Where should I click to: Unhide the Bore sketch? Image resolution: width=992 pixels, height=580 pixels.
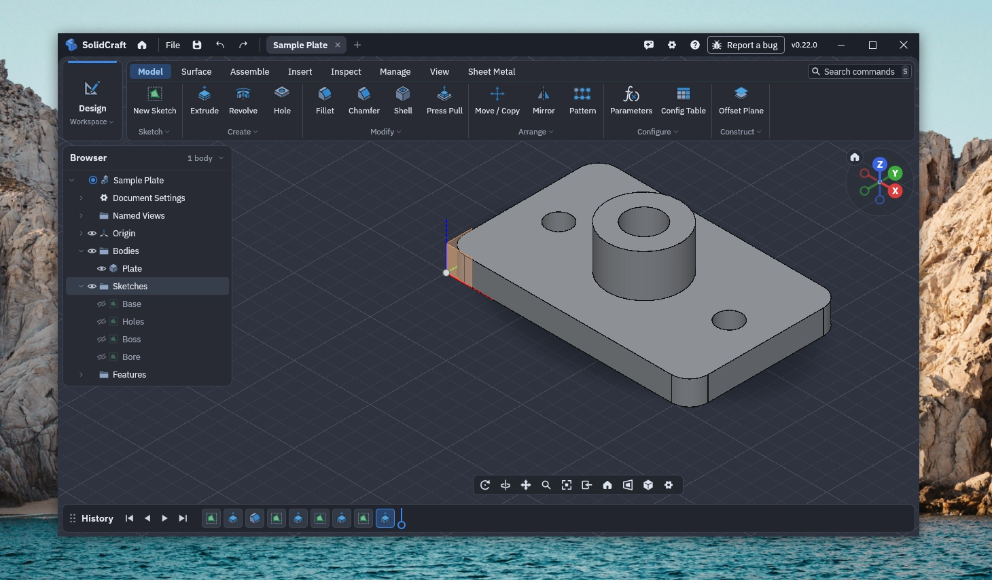click(x=101, y=357)
